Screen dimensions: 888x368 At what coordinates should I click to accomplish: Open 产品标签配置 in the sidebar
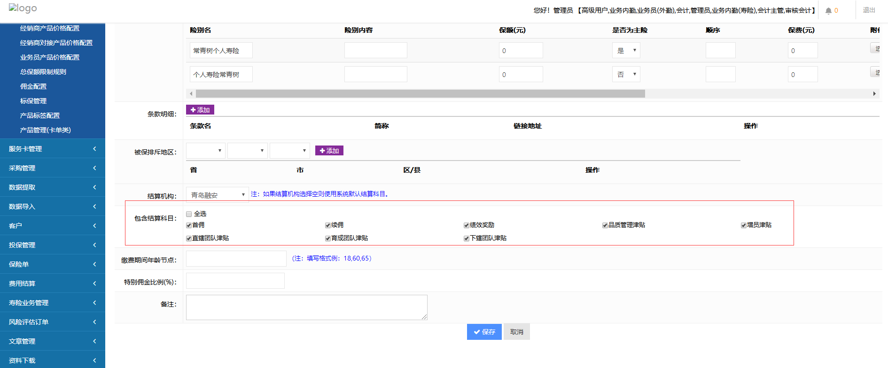click(40, 115)
